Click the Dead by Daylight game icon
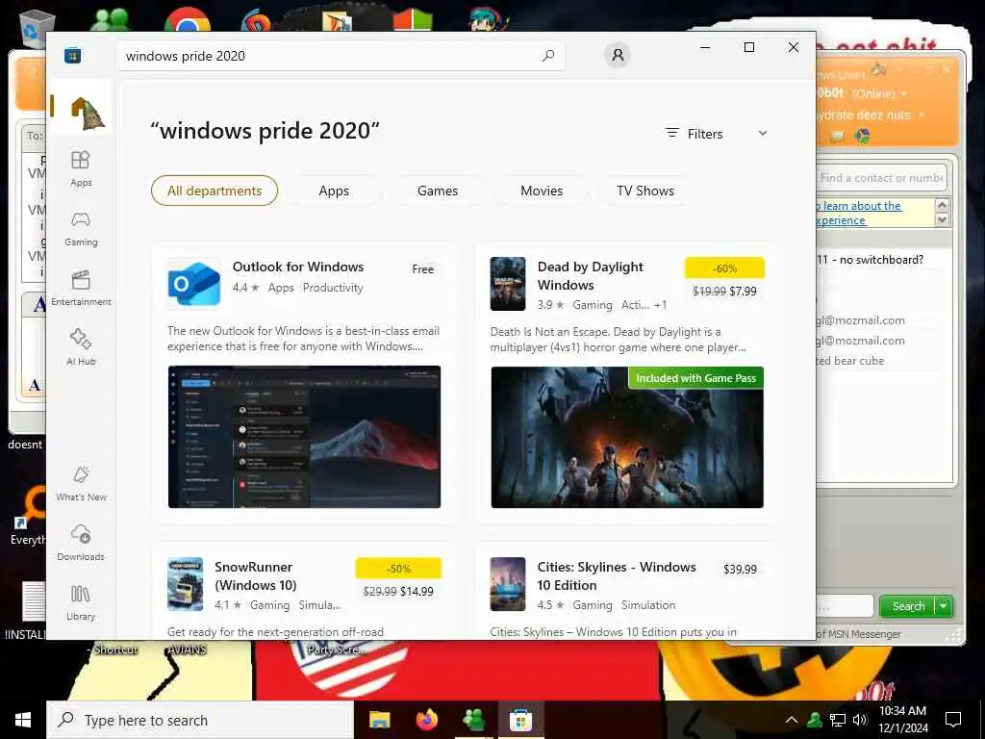 tap(508, 284)
